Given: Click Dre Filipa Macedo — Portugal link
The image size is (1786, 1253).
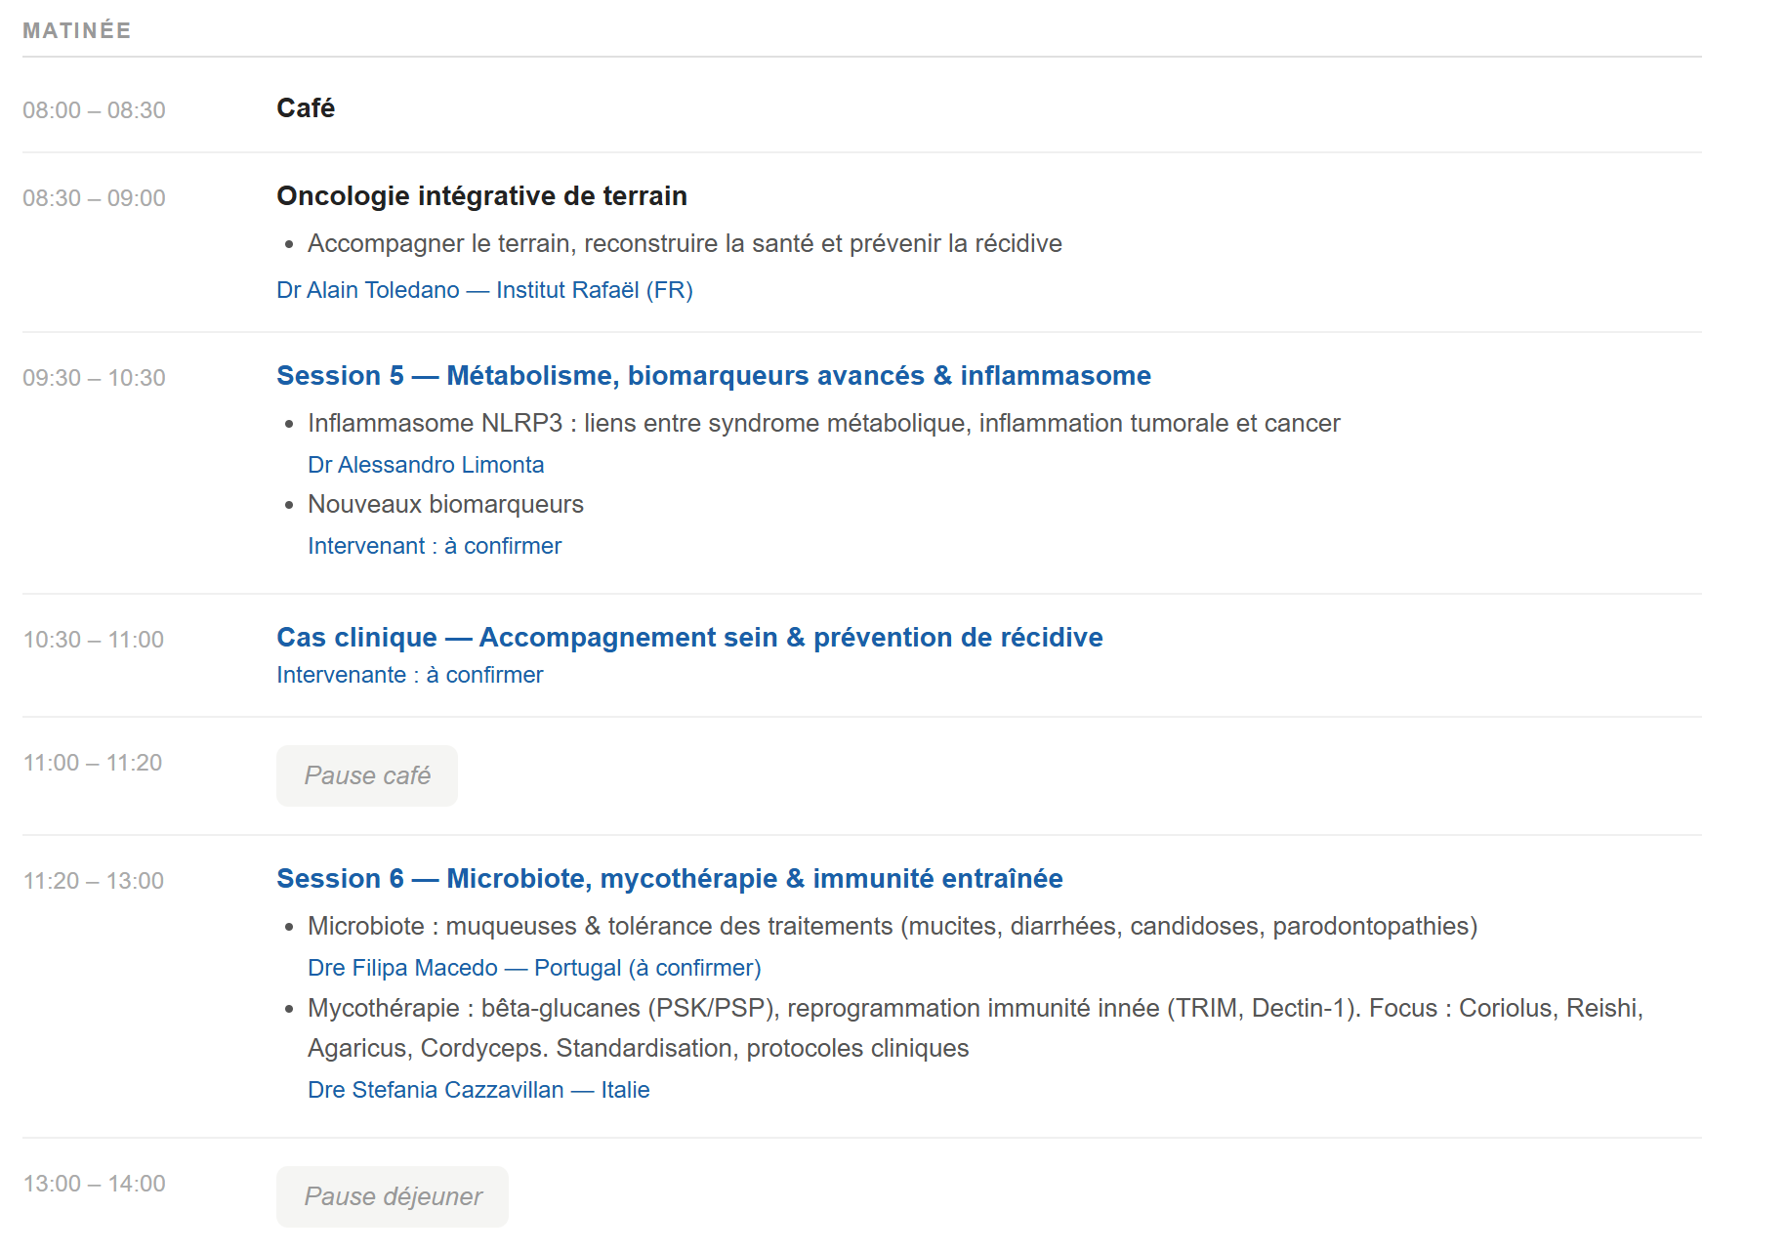Looking at the screenshot, I should pyautogui.click(x=534, y=968).
